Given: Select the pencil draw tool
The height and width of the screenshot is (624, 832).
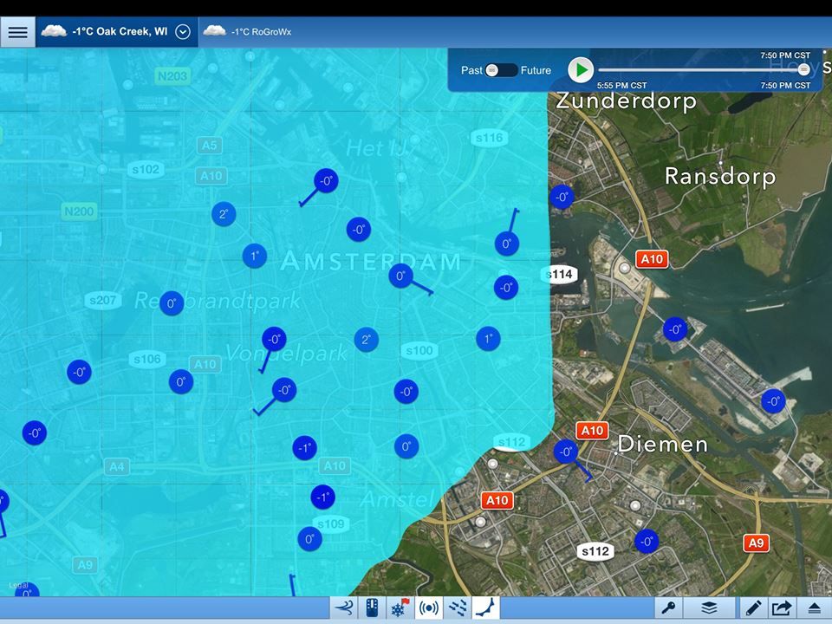Looking at the screenshot, I should [753, 608].
